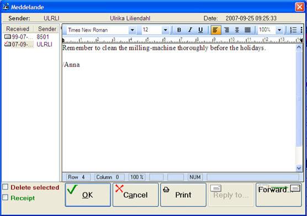
Task: Print the message
Action: (183, 195)
